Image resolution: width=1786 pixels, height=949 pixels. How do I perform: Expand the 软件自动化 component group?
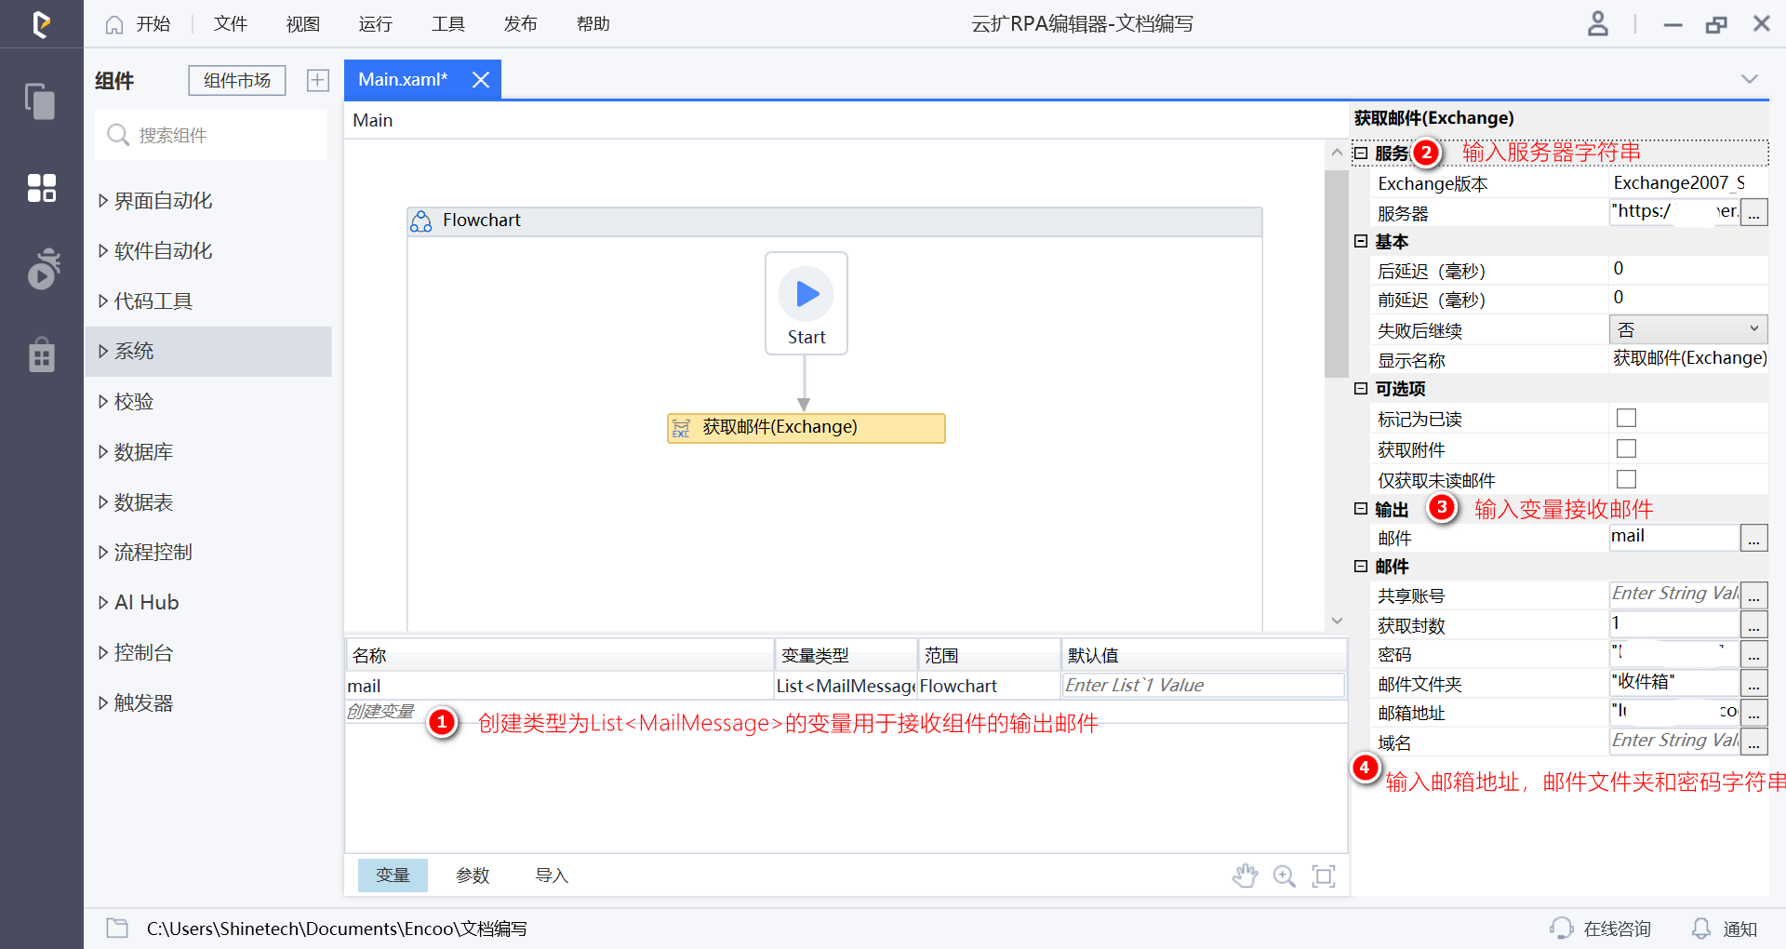pos(103,250)
